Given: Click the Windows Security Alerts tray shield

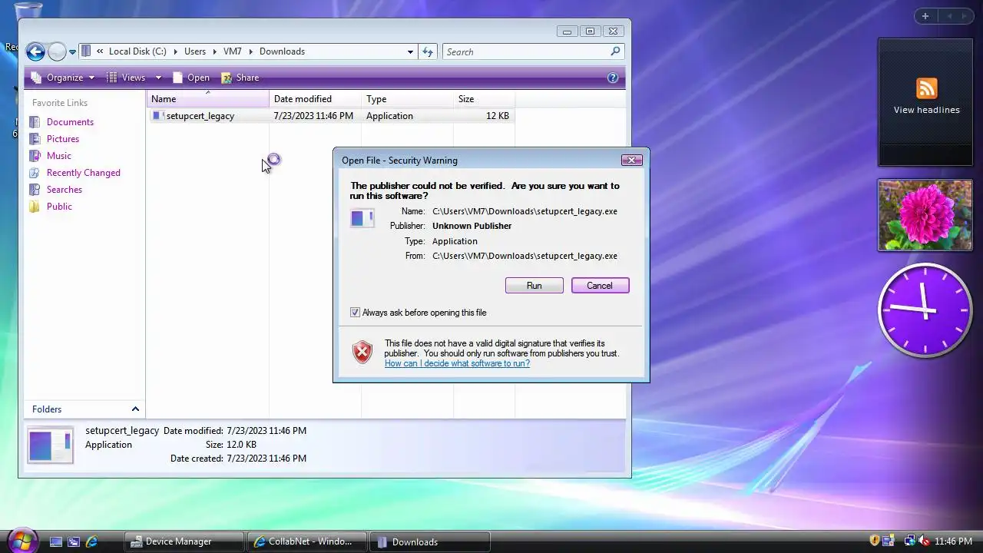Looking at the screenshot, I should (874, 541).
